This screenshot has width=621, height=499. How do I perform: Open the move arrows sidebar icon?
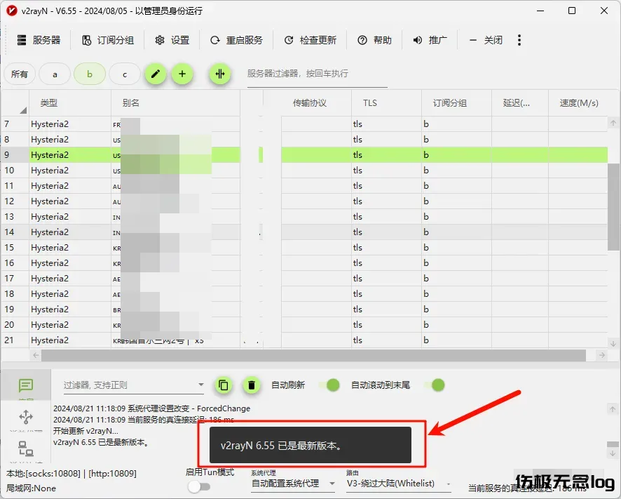click(x=26, y=417)
